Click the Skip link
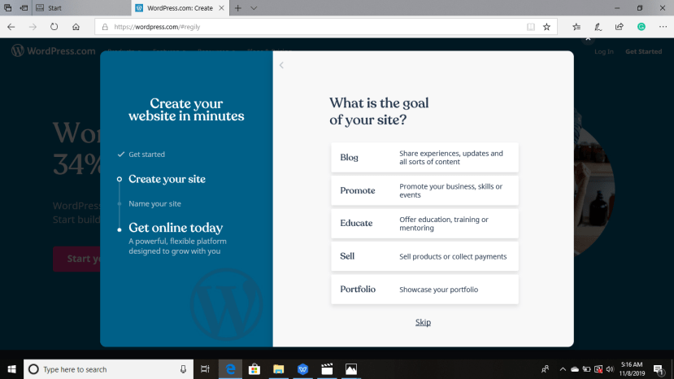This screenshot has height=379, width=674. pos(423,322)
